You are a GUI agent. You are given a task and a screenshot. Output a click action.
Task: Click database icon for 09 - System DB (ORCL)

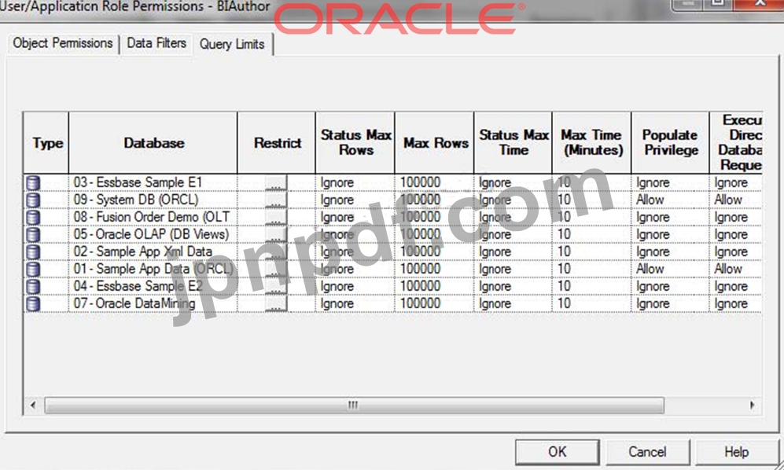(33, 200)
